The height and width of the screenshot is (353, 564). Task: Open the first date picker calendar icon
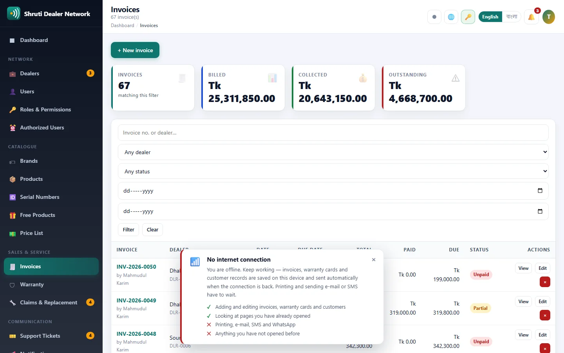tap(540, 191)
